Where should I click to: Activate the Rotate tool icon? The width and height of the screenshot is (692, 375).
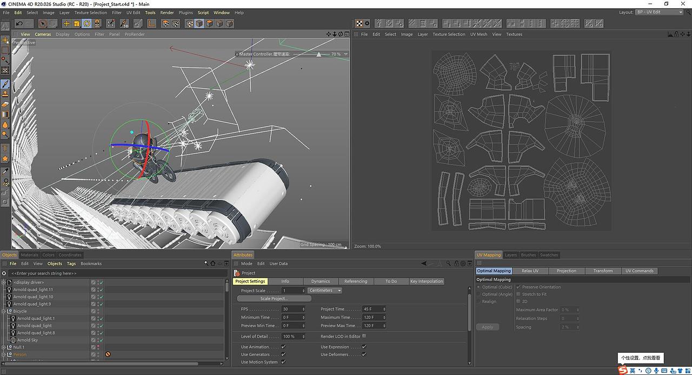pyautogui.click(x=87, y=23)
